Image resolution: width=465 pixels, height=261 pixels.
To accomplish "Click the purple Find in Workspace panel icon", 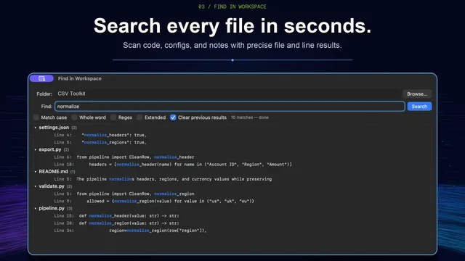I will point(41,78).
